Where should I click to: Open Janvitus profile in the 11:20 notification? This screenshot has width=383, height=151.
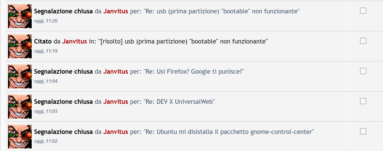(115, 11)
